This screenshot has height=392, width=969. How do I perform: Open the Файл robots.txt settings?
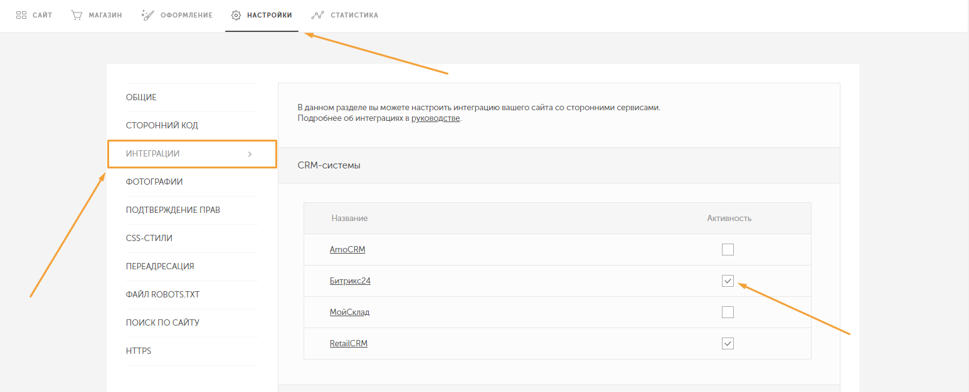162,295
